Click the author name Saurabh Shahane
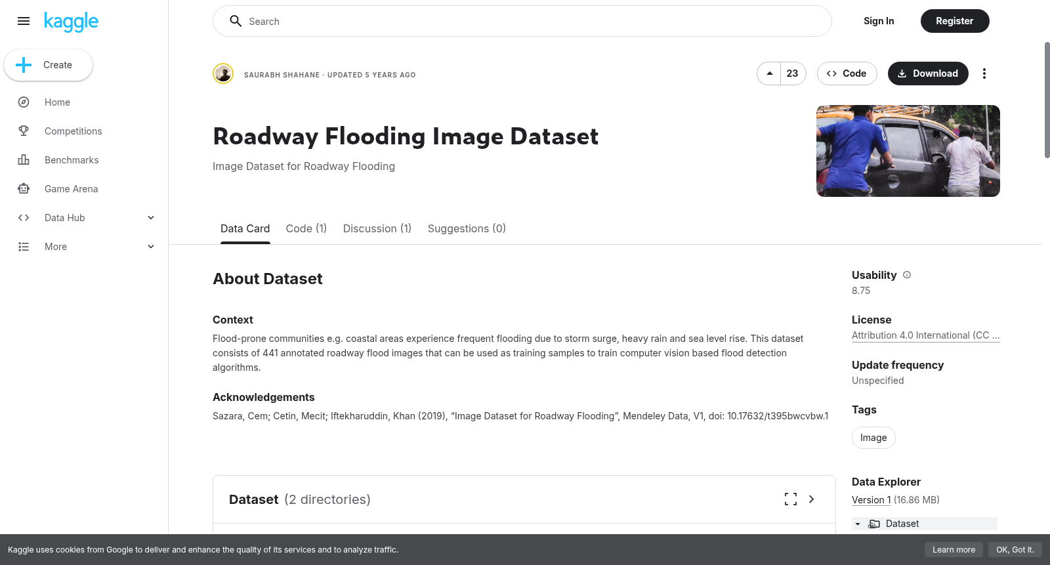Screen dimensions: 1050x565 (x=282, y=75)
